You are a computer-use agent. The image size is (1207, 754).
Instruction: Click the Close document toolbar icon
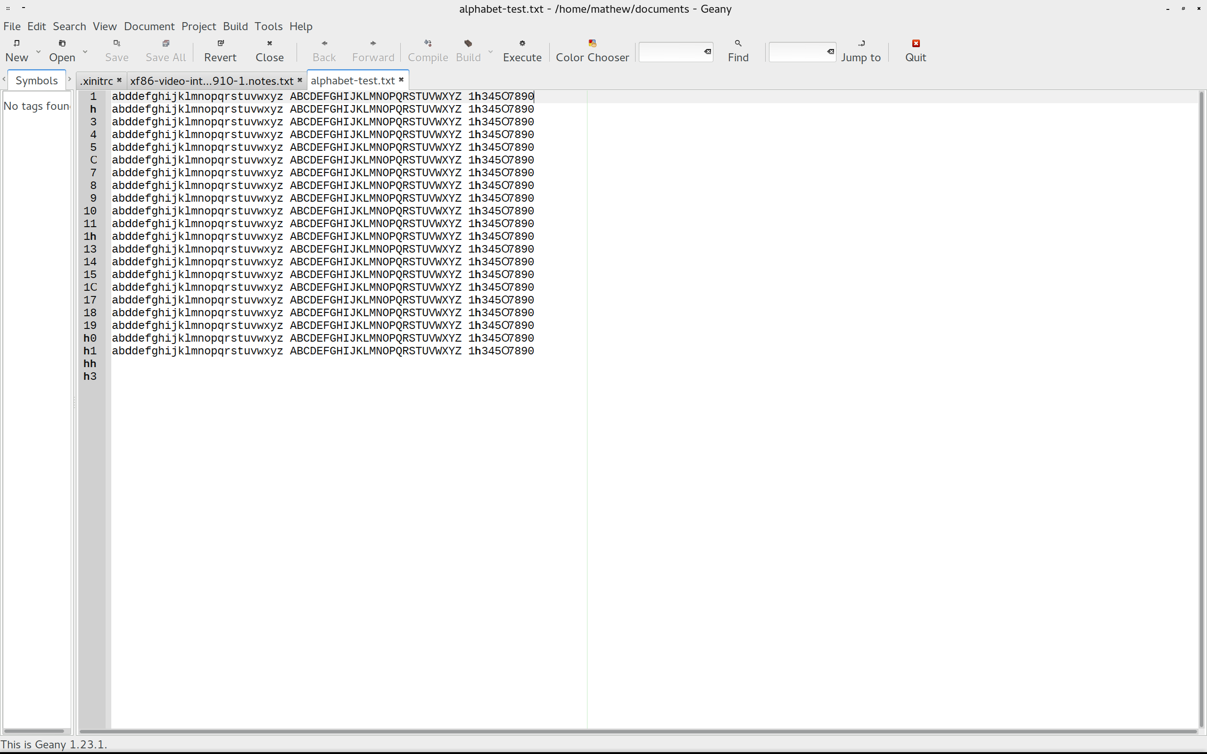coord(269,43)
